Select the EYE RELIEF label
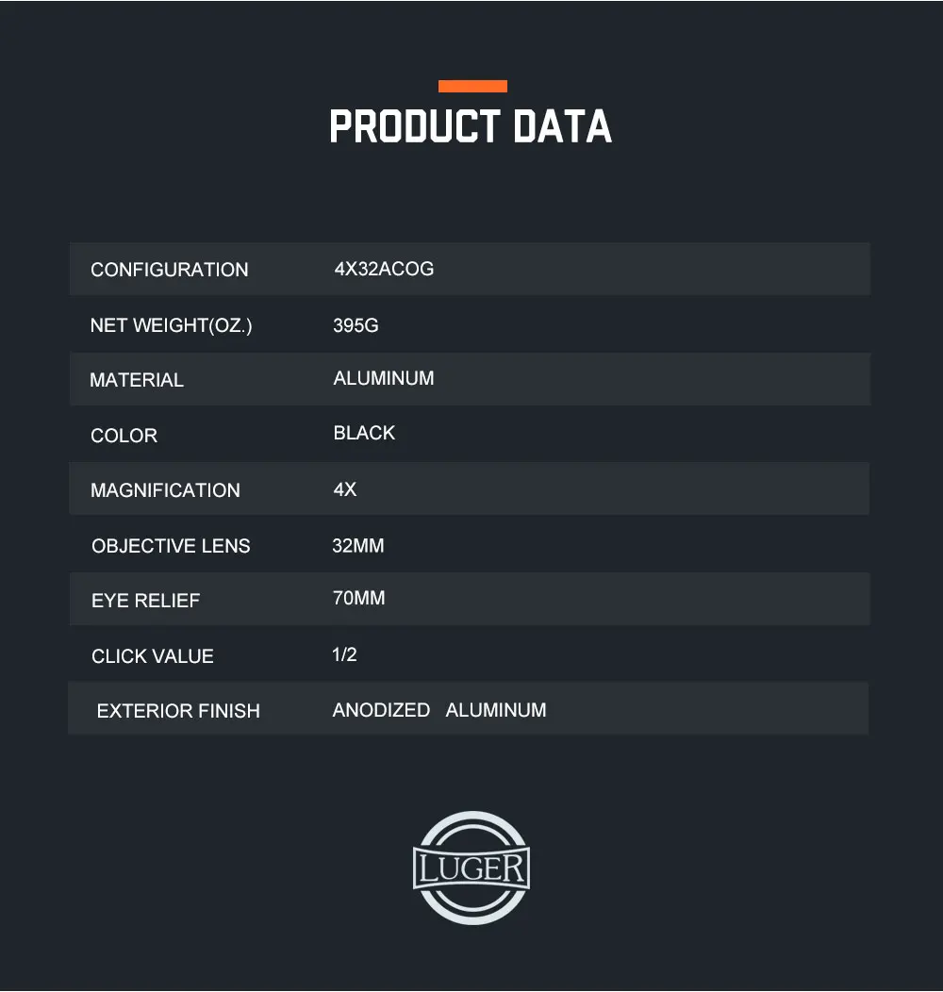Screen dimensions: 943x992 pyautogui.click(x=145, y=601)
